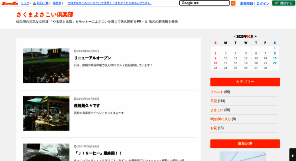The width and height of the screenshot is (296, 161).
Task: Select February 12 in the calendar
Action: 246,58
